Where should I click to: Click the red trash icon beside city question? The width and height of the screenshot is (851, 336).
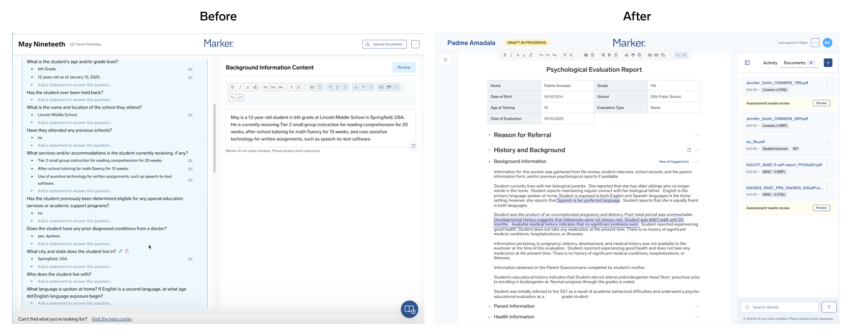(127, 251)
